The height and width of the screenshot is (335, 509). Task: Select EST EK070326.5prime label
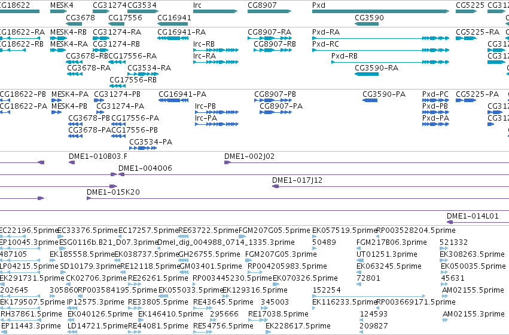click(305, 279)
